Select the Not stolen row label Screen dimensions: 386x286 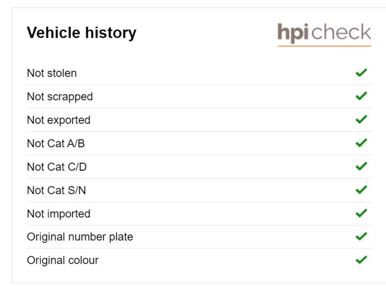coord(52,73)
